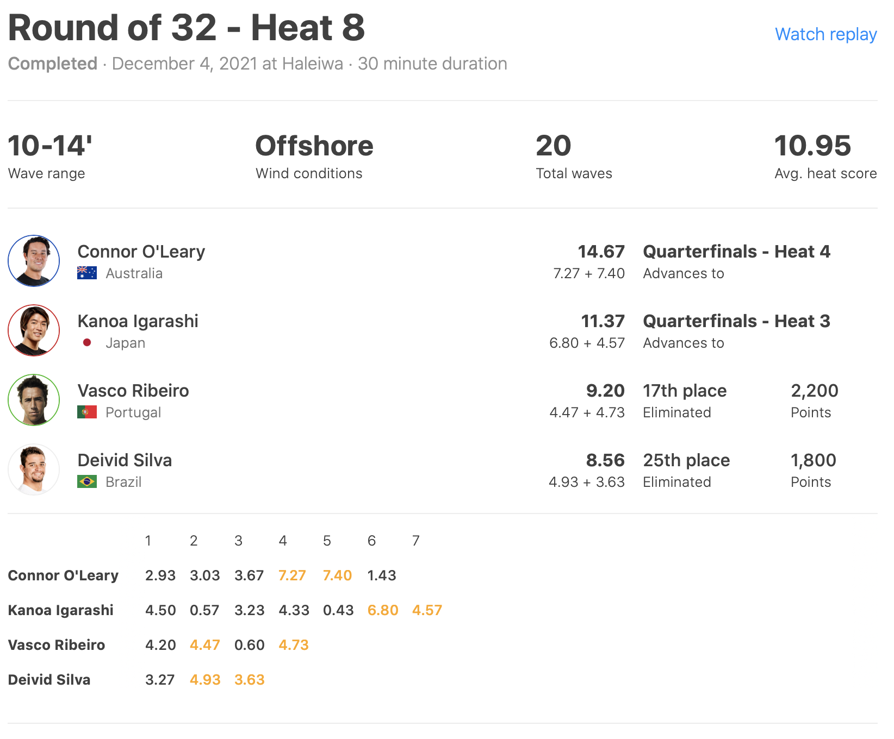This screenshot has height=739, width=894.
Task: Click the Brazil flag icon
Action: [87, 481]
